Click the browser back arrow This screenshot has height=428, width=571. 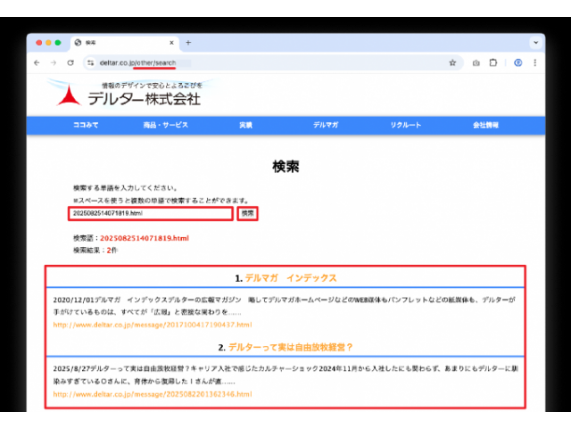(37, 63)
